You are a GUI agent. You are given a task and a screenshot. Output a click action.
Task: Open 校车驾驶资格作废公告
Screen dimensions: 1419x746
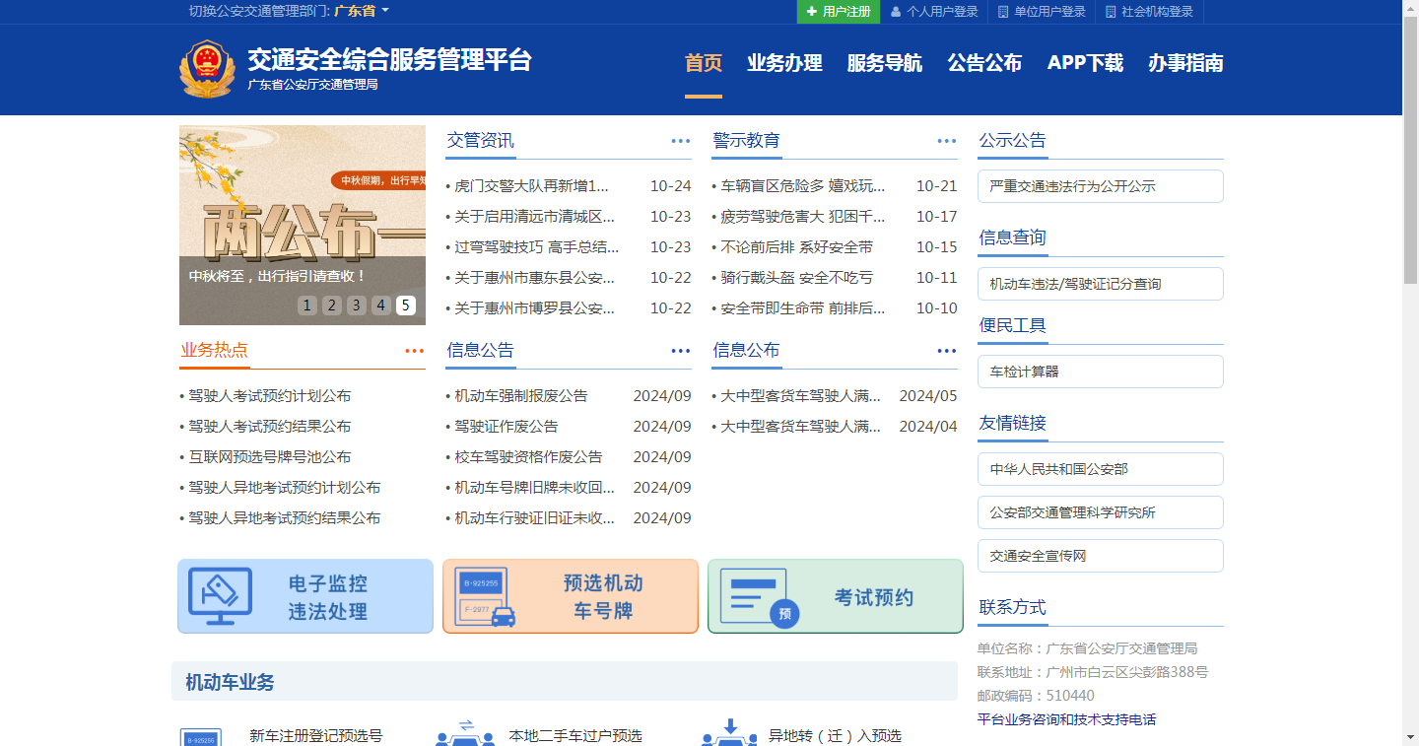point(528,457)
